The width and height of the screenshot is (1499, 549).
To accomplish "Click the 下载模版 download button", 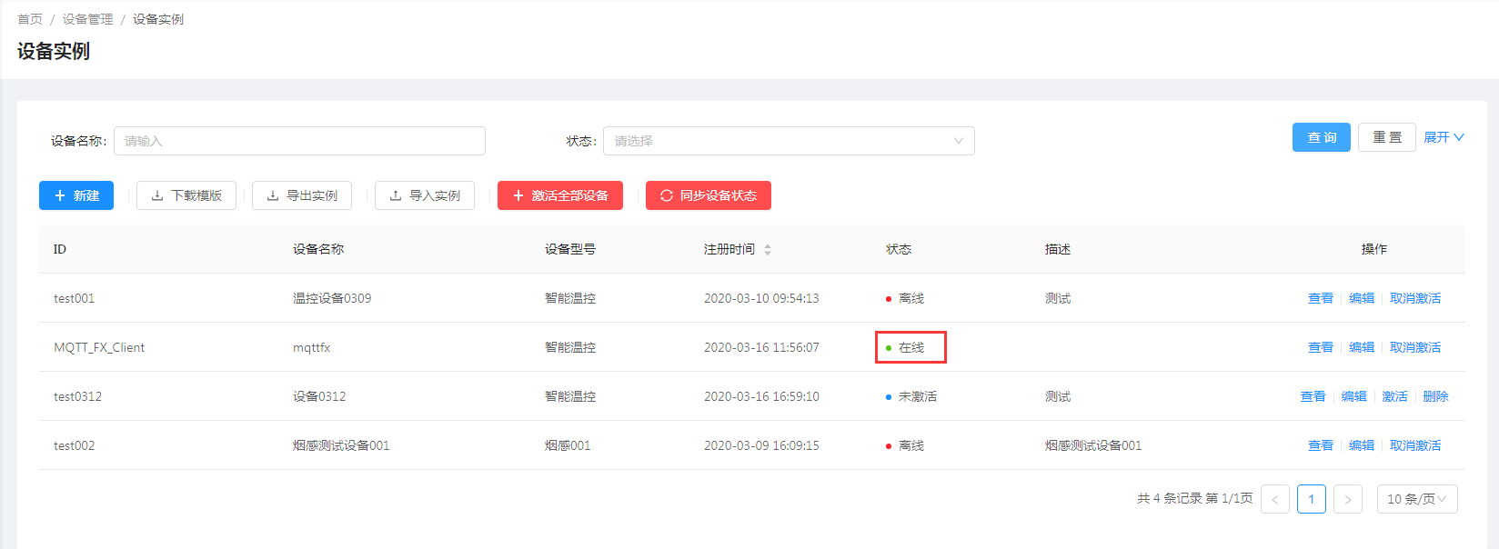I will tap(186, 195).
